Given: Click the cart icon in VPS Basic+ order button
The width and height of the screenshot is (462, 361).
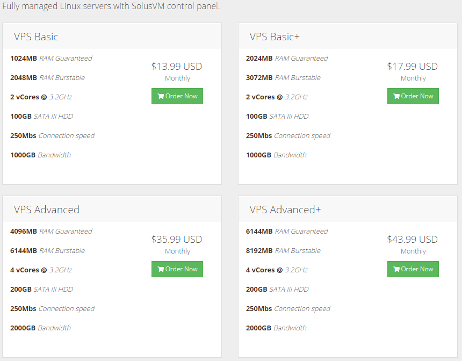Looking at the screenshot, I should (x=396, y=96).
